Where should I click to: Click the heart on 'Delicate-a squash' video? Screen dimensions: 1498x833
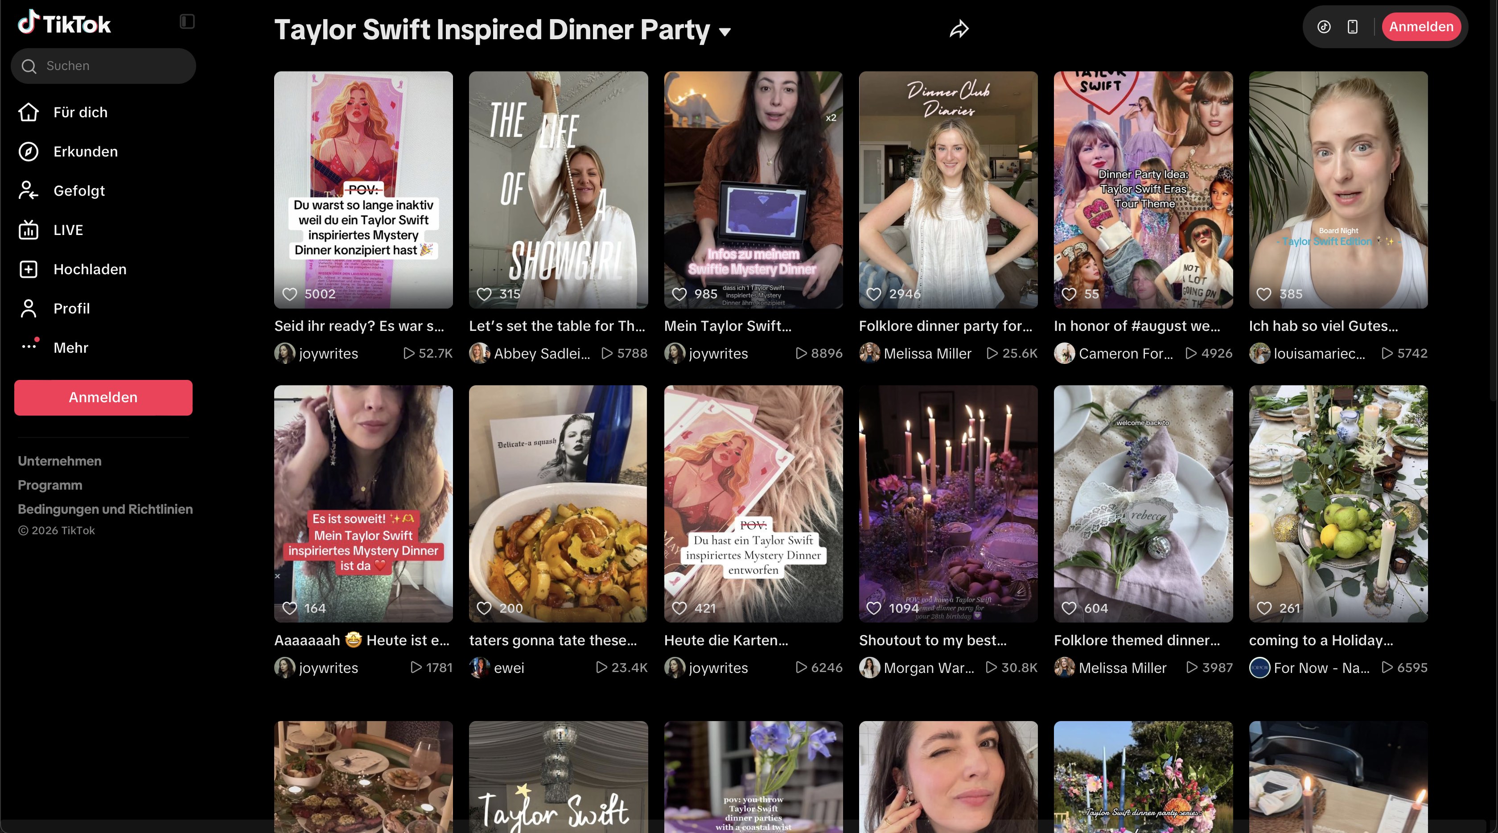point(484,608)
